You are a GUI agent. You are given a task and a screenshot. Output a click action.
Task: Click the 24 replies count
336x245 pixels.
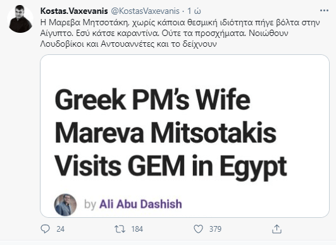click(x=60, y=229)
